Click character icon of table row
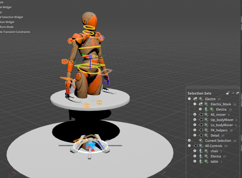 pos(201,162)
